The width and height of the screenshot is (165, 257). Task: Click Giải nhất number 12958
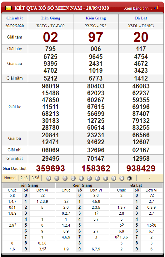[141, 159]
